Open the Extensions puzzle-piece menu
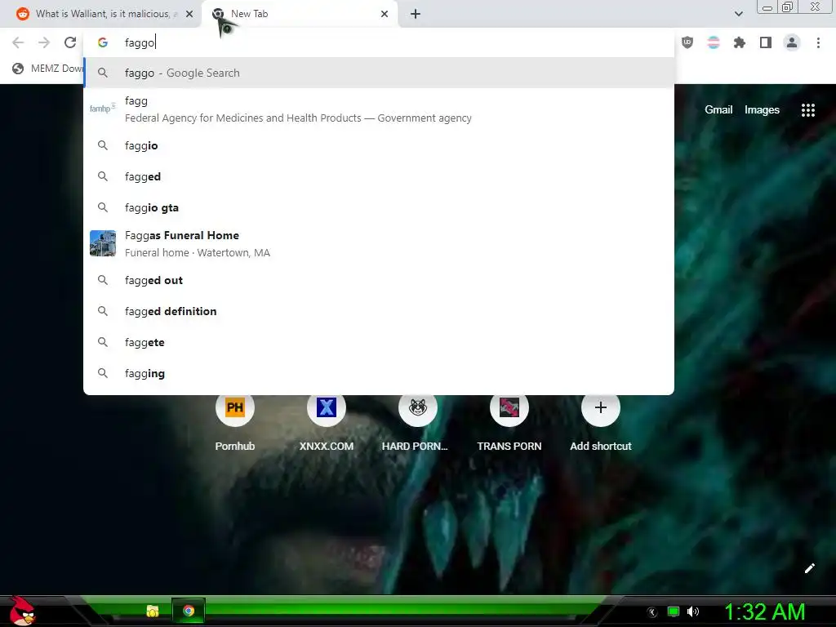 click(739, 42)
